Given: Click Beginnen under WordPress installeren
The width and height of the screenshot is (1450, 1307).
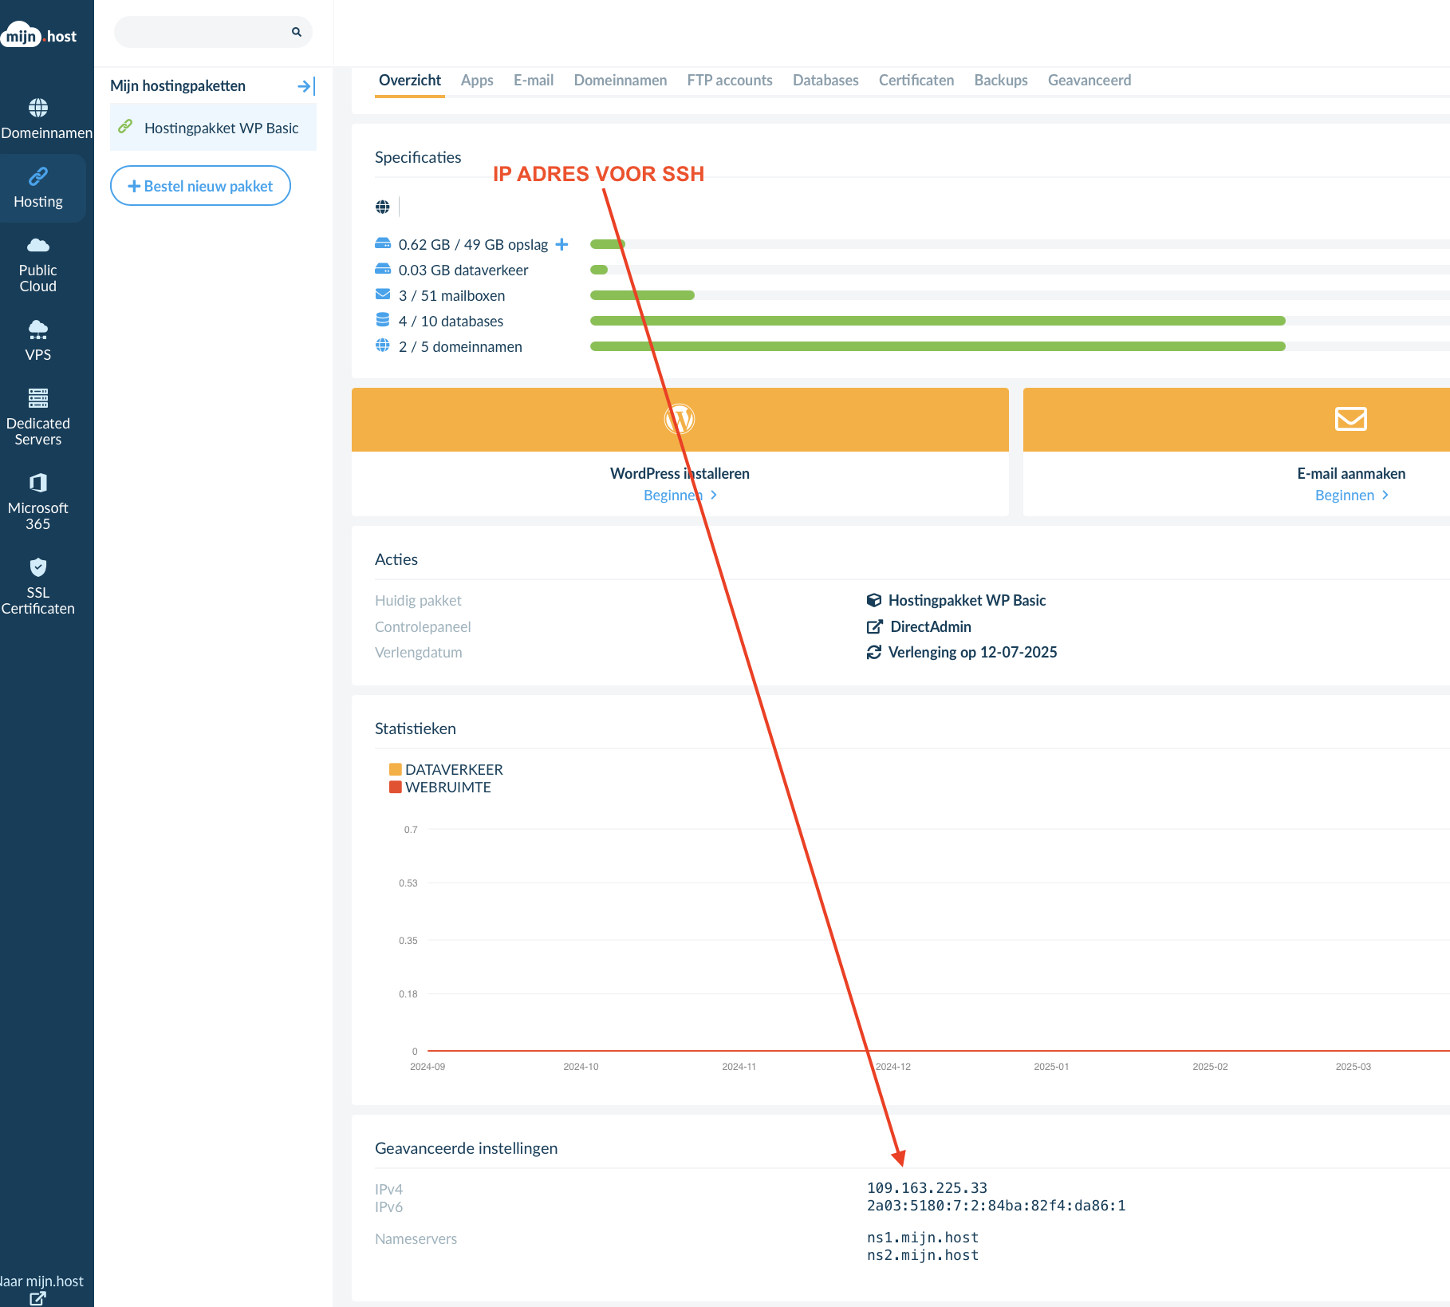Looking at the screenshot, I should [680, 495].
